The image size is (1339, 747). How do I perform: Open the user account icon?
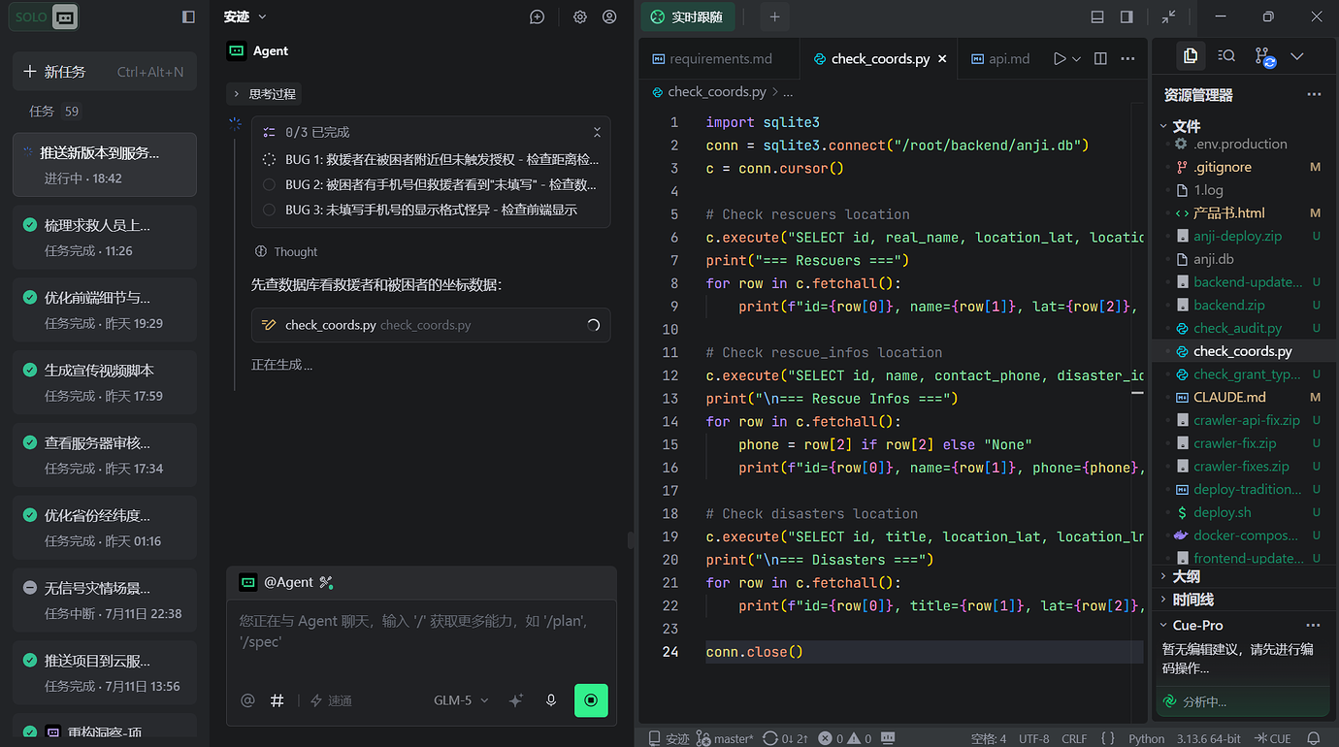609,16
